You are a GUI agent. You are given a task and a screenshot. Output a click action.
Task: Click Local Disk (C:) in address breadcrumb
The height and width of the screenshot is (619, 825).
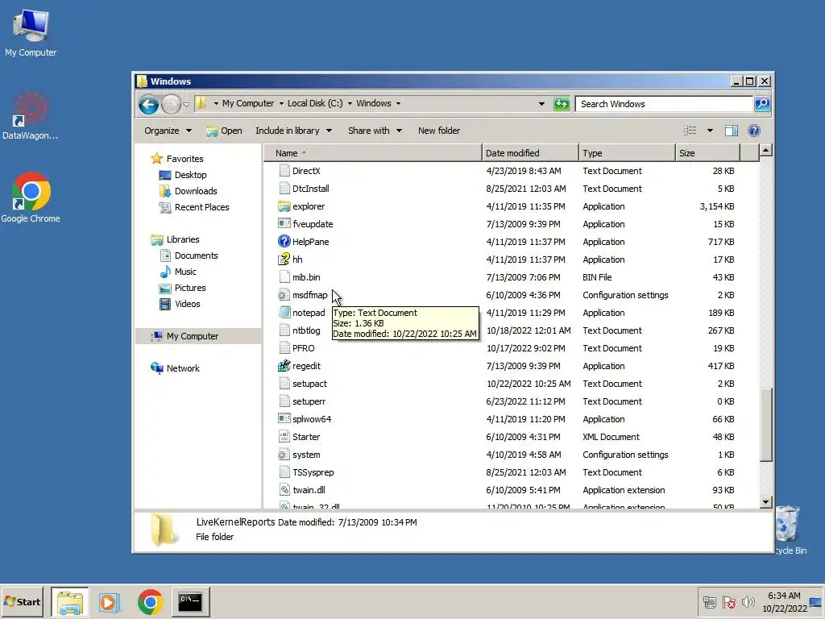[x=315, y=104]
